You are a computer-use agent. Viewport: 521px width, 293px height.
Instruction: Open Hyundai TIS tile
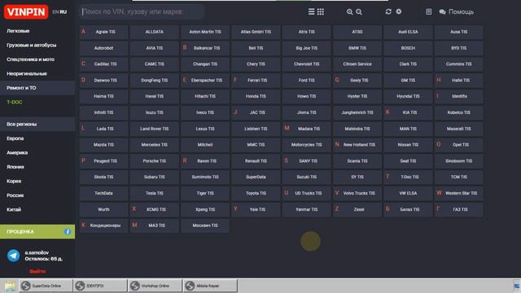pyautogui.click(x=408, y=96)
